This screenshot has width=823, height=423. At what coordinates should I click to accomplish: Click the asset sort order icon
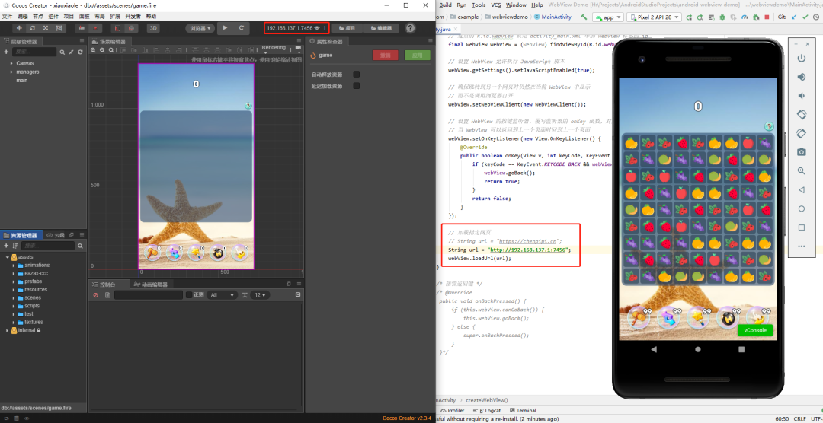pyautogui.click(x=15, y=246)
